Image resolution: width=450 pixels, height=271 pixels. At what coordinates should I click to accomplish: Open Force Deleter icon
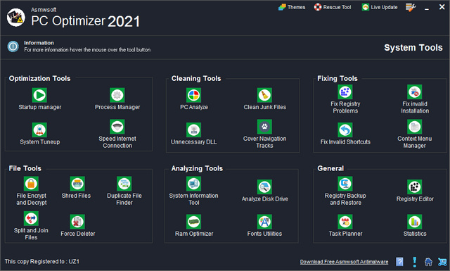coord(77,222)
